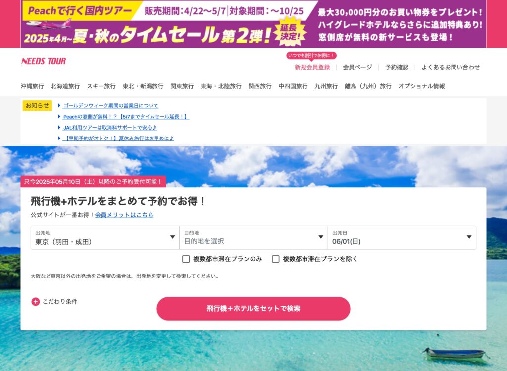Check 複数都市滞在プランを除く checkbox

pyautogui.click(x=275, y=259)
